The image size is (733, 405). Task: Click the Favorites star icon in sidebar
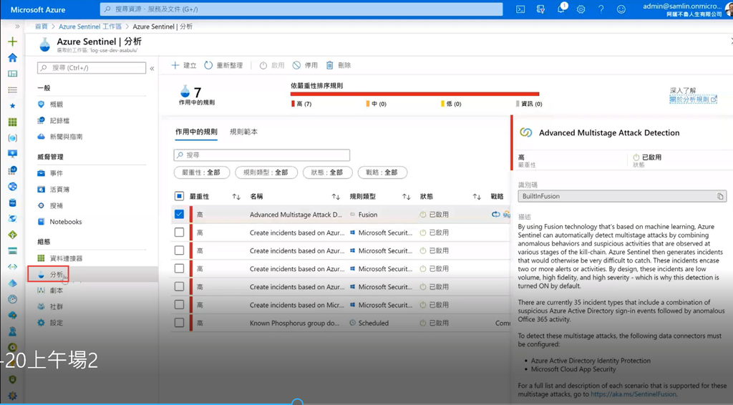click(13, 106)
